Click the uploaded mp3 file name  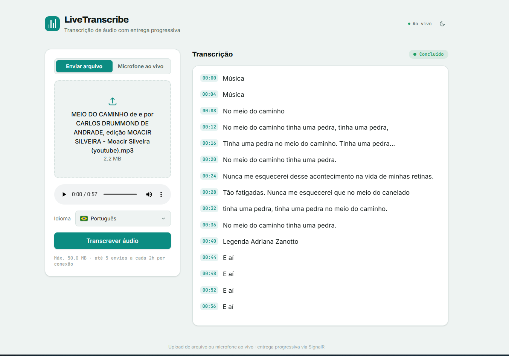[x=113, y=132]
